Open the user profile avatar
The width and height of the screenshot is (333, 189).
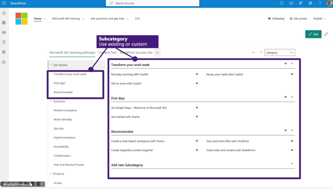(x=329, y=3)
